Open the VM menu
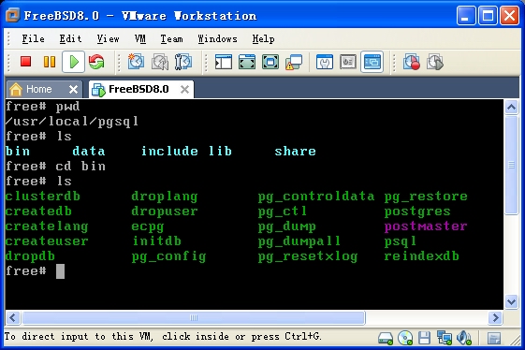This screenshot has height=350, width=525. tap(140, 39)
